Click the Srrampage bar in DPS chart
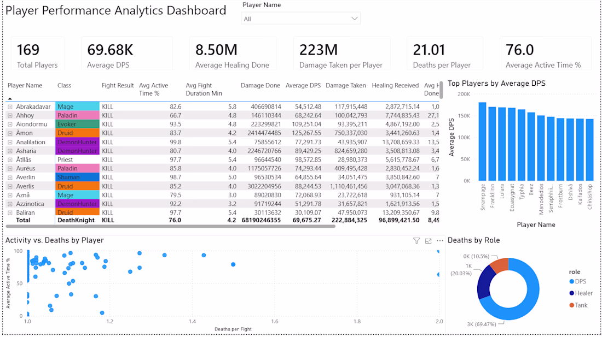Image resolution: width=602 pixels, height=337 pixels. pyautogui.click(x=482, y=141)
